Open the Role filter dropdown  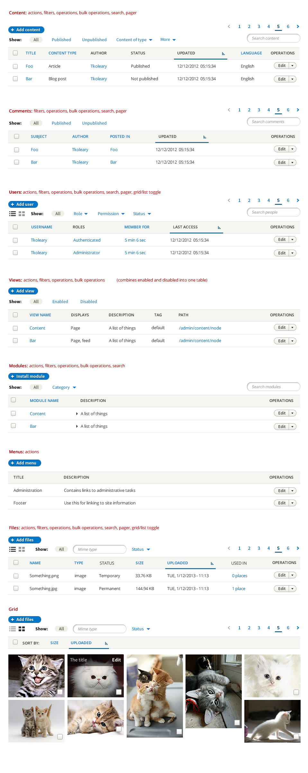click(81, 214)
